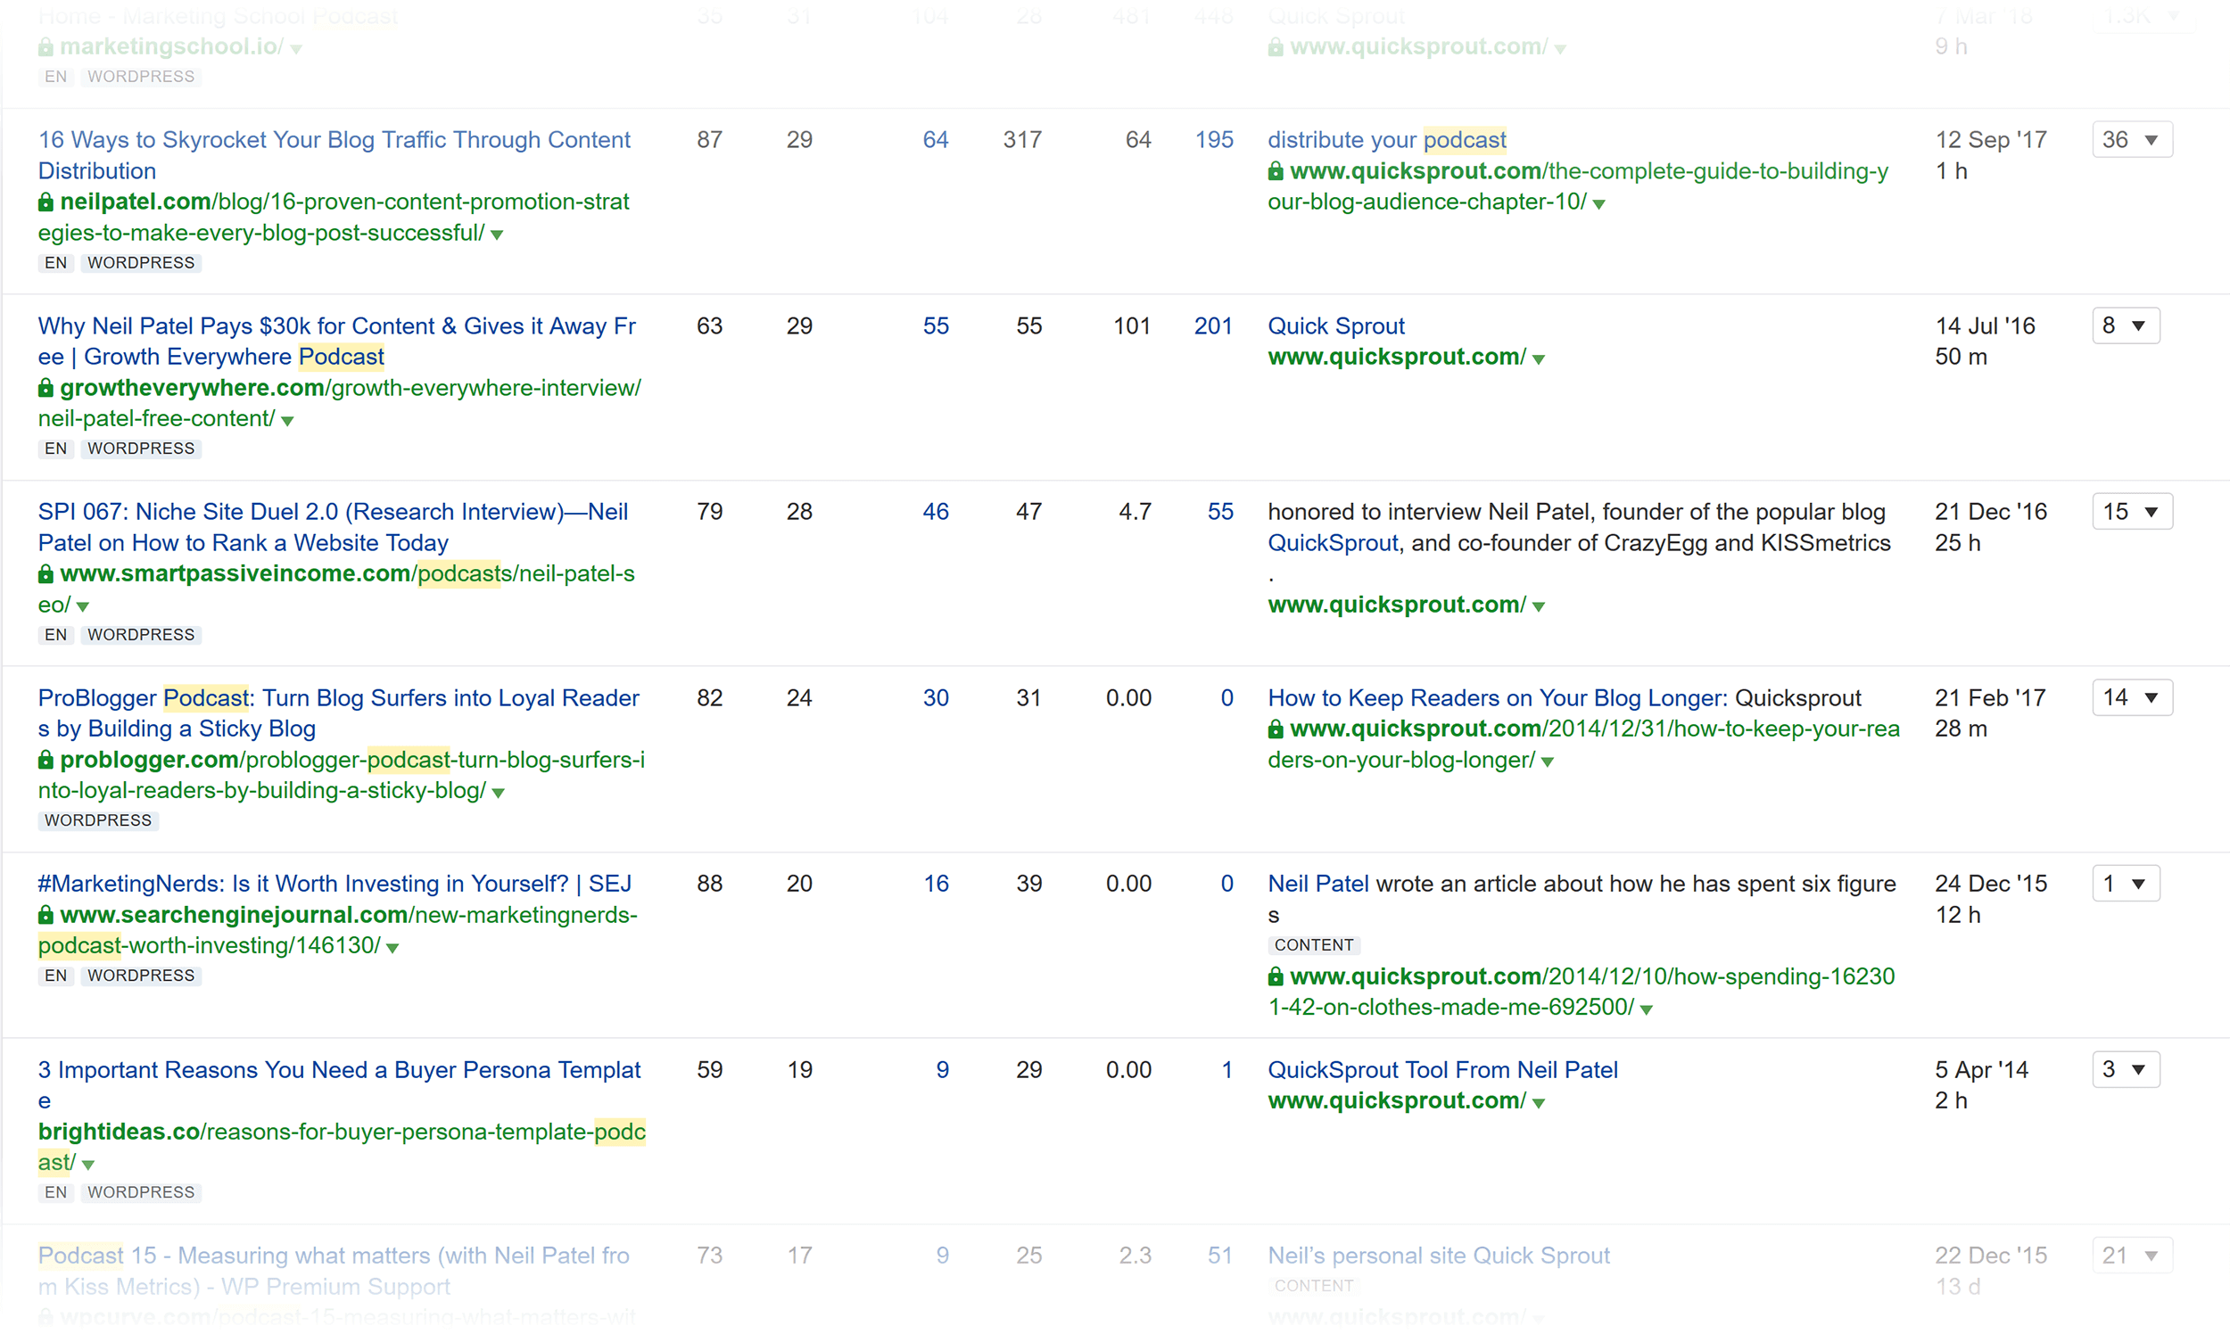Screen dimensions: 2230x1334
Task: Click referring domains value 16 in MarketingNerds row
Action: click(x=936, y=884)
